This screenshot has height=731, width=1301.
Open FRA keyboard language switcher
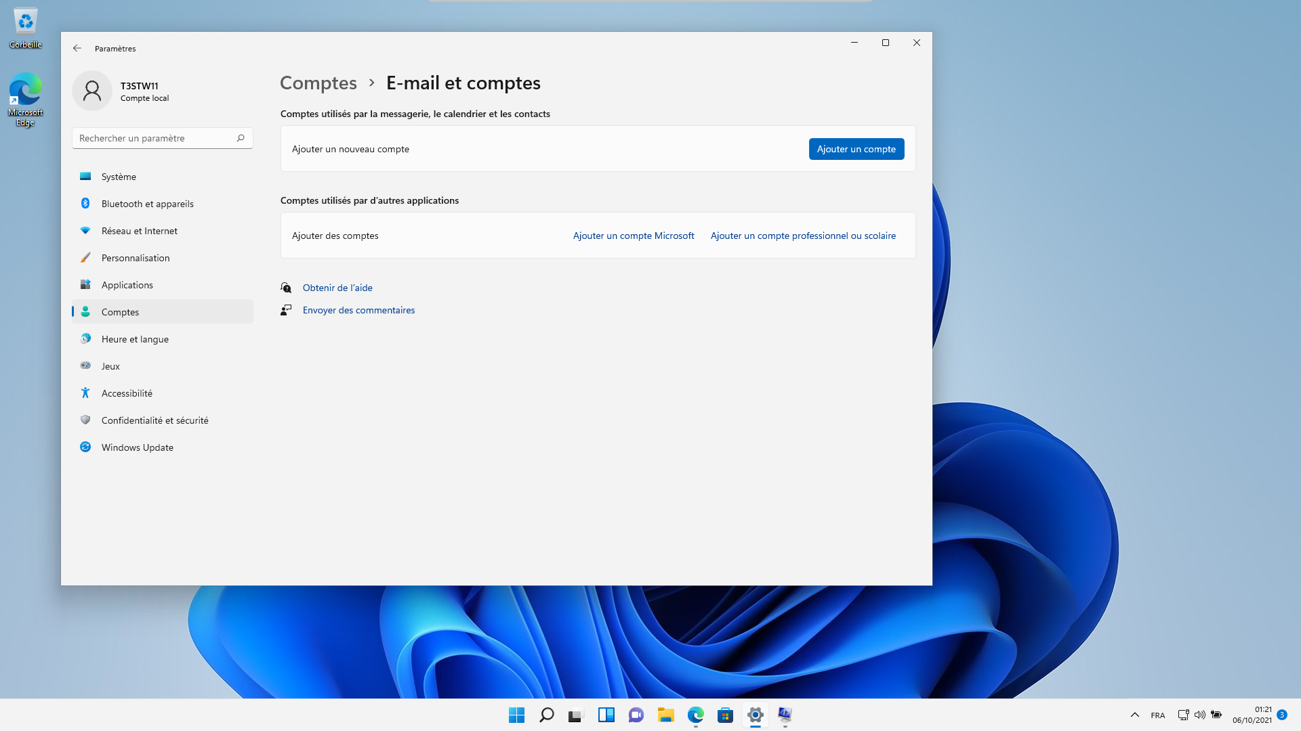(1157, 715)
